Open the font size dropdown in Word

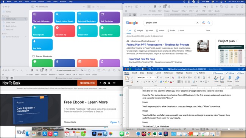[x=155, y=78]
